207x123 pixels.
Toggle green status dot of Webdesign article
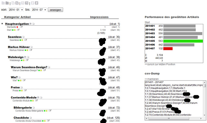point(22,60)
